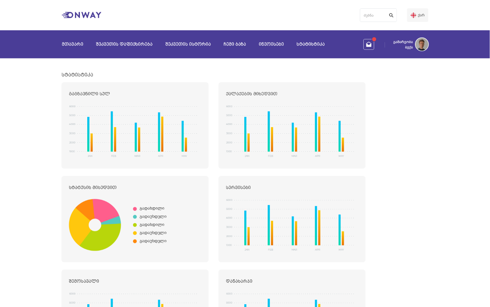
Task: Open the ქარ language selector
Action: [417, 15]
